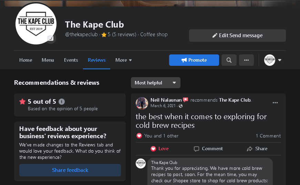Image resolution: width=300 pixels, height=185 pixels.
Task: Expand the page identity switcher arrow
Action: [x=280, y=60]
